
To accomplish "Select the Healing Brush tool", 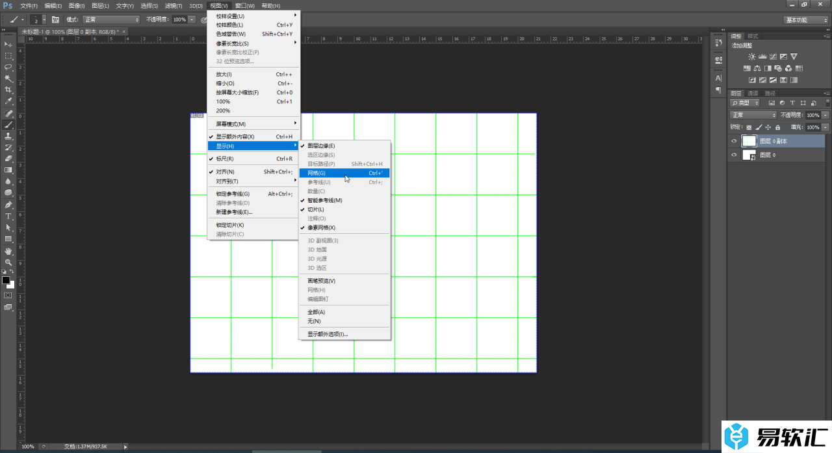I will coord(8,113).
